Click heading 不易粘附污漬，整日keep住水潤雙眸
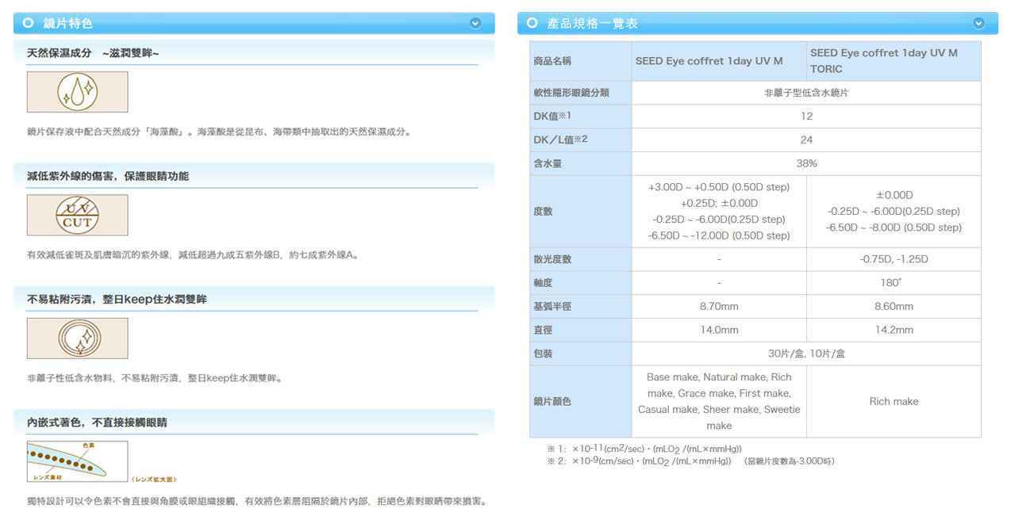The height and width of the screenshot is (524, 1011). 117,300
